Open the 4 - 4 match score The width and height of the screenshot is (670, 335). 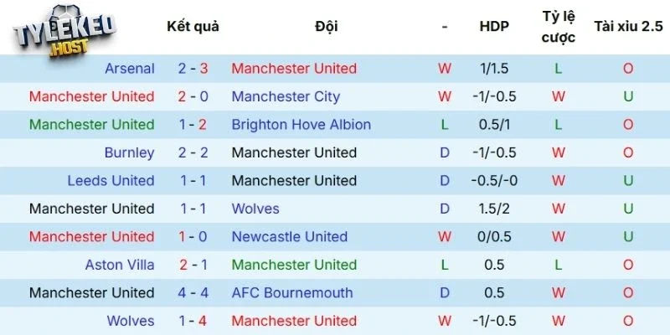[x=193, y=292]
